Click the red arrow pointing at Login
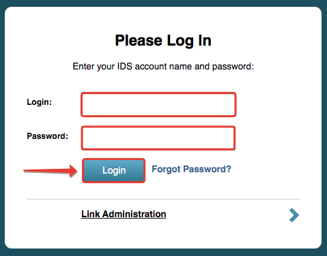This screenshot has height=256, width=327. tap(51, 171)
